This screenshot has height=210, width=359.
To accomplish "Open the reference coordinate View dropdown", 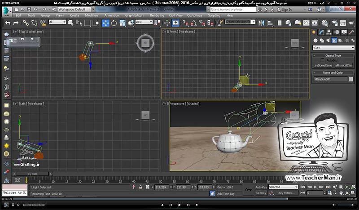I will point(144,22).
